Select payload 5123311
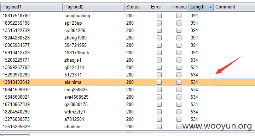Viewport: 255px width, 136px height. click(73, 75)
